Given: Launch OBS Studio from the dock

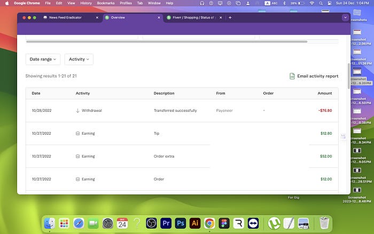Looking at the screenshot, I should coord(151,223).
